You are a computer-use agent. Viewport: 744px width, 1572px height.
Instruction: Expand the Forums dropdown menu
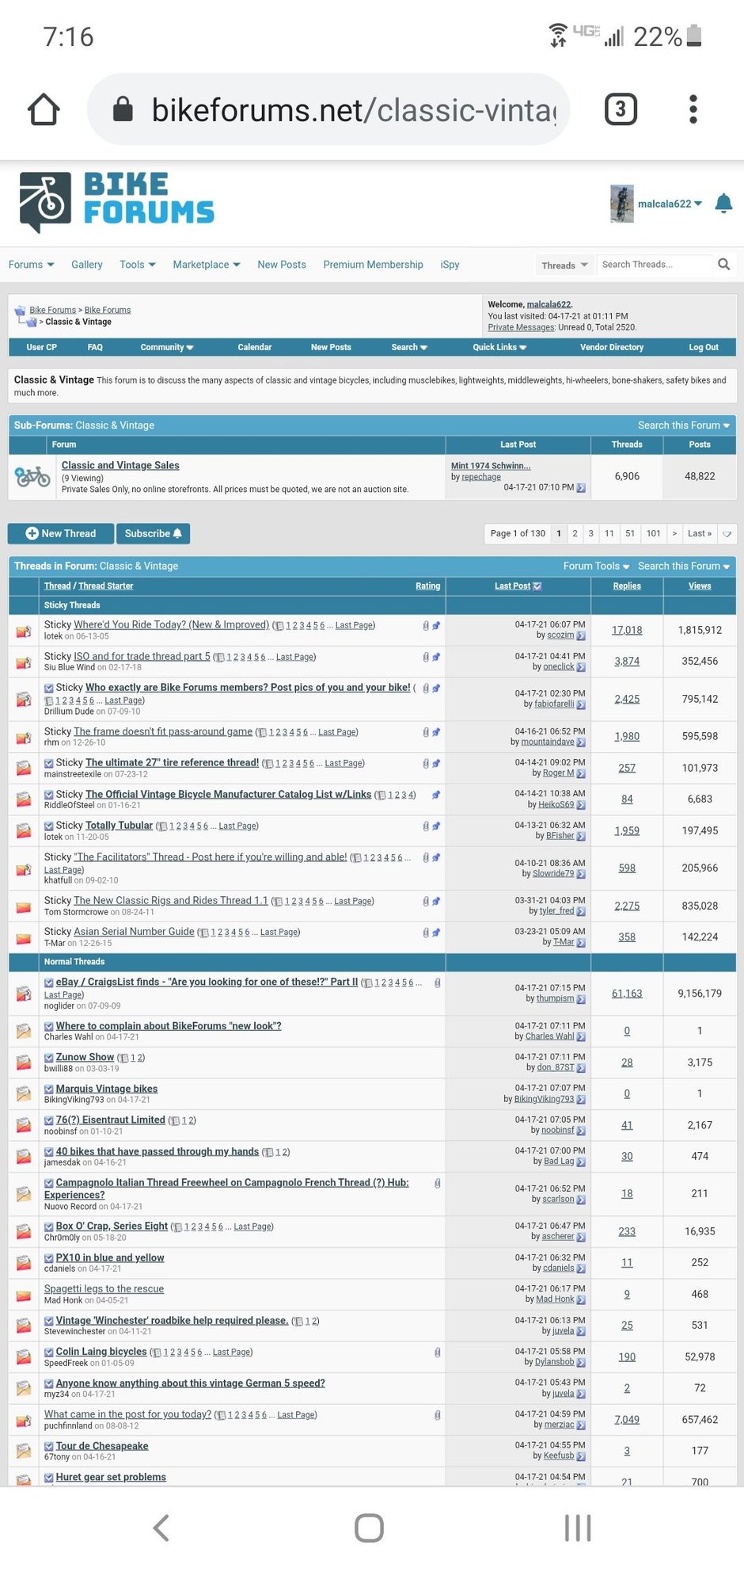pos(32,265)
